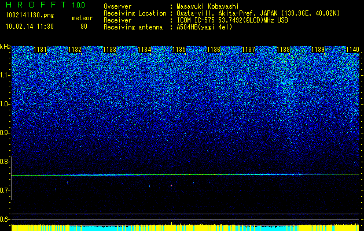Select the filename 1002141130.png
Image resolution: width=364 pixels, height=231 pixels.
(30, 16)
